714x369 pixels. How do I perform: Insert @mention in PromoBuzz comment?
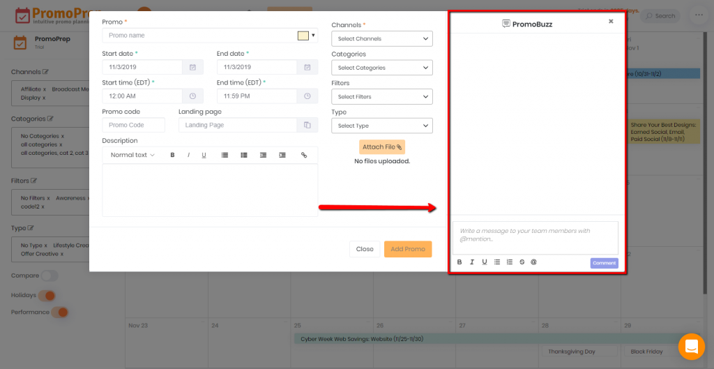point(533,262)
